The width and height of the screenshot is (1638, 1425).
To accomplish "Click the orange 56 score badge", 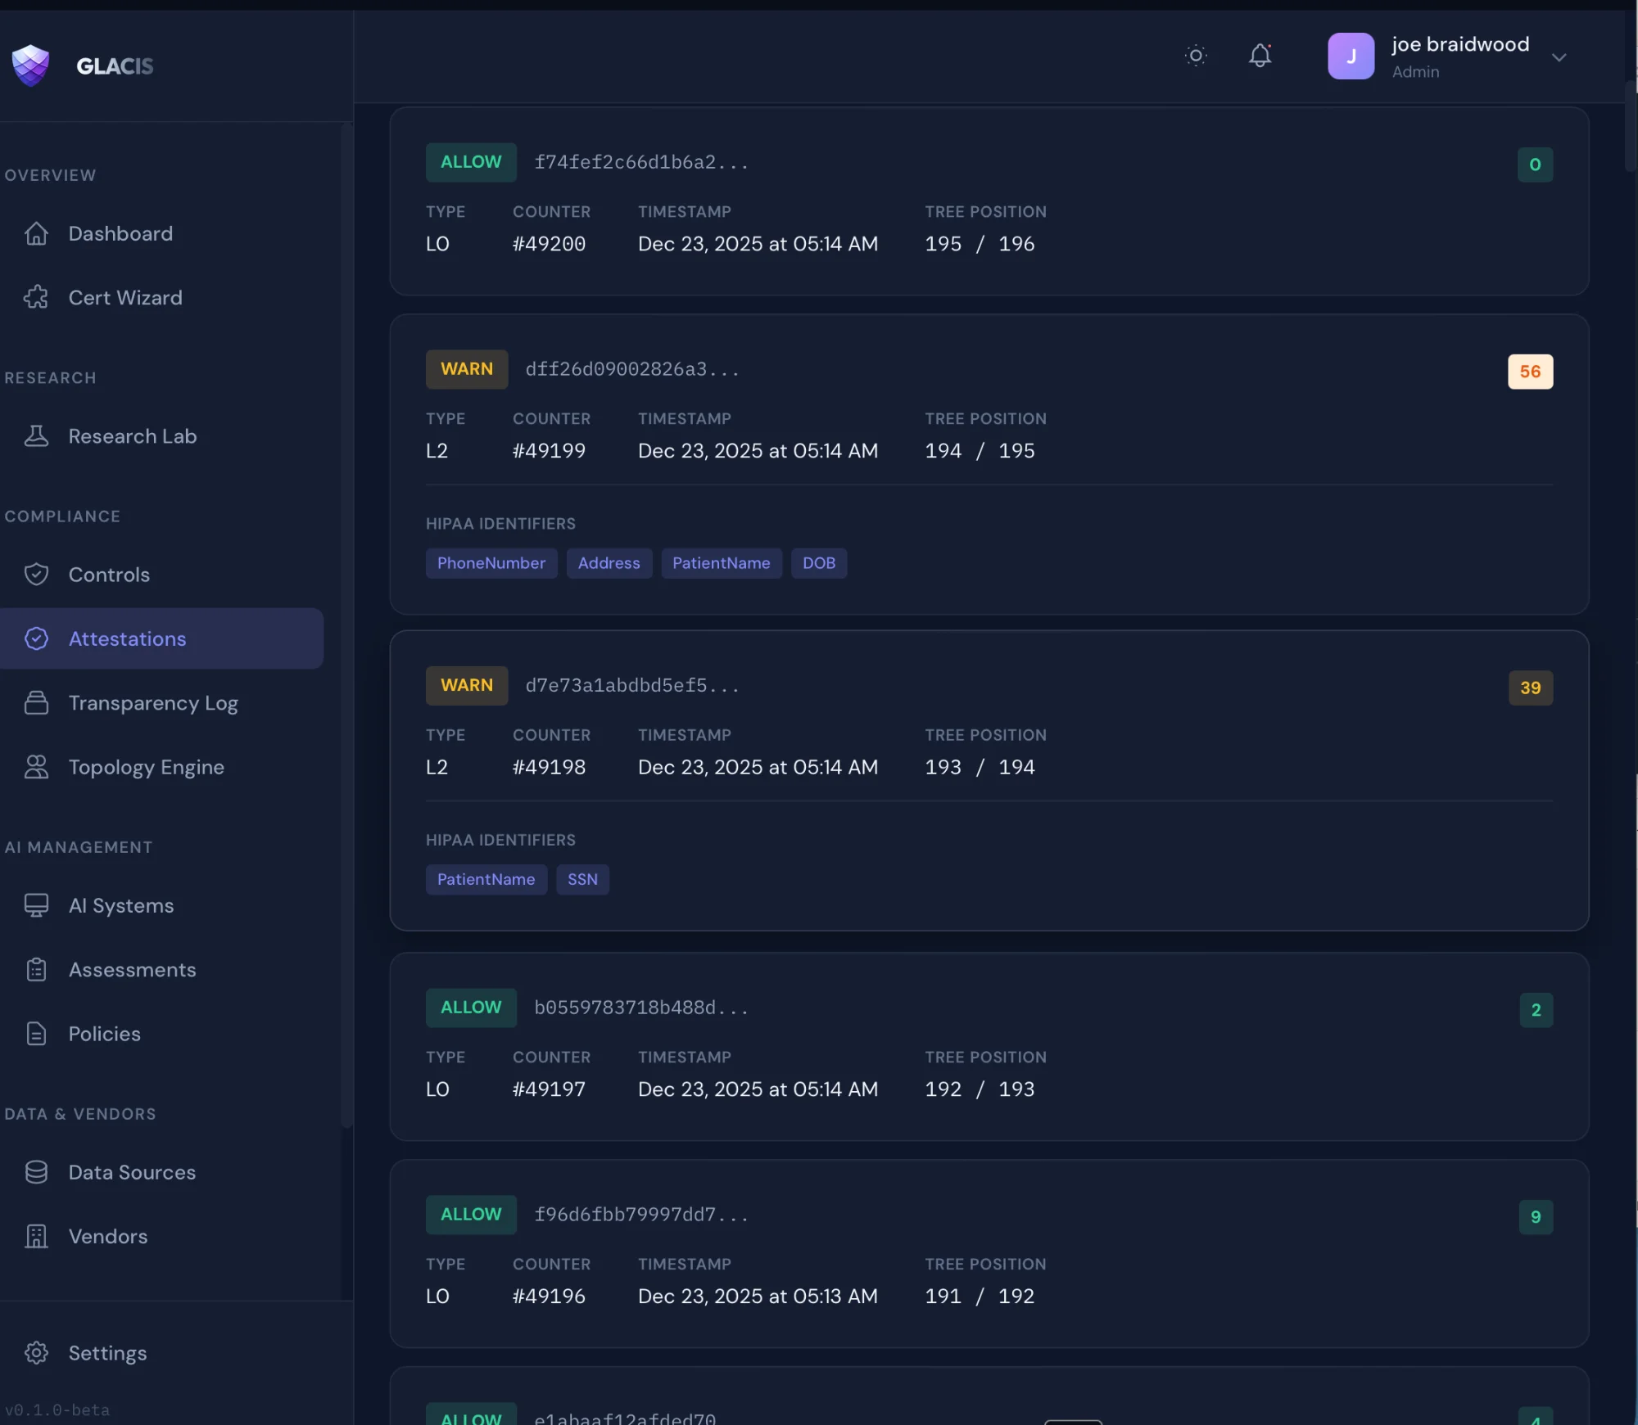I will point(1529,372).
